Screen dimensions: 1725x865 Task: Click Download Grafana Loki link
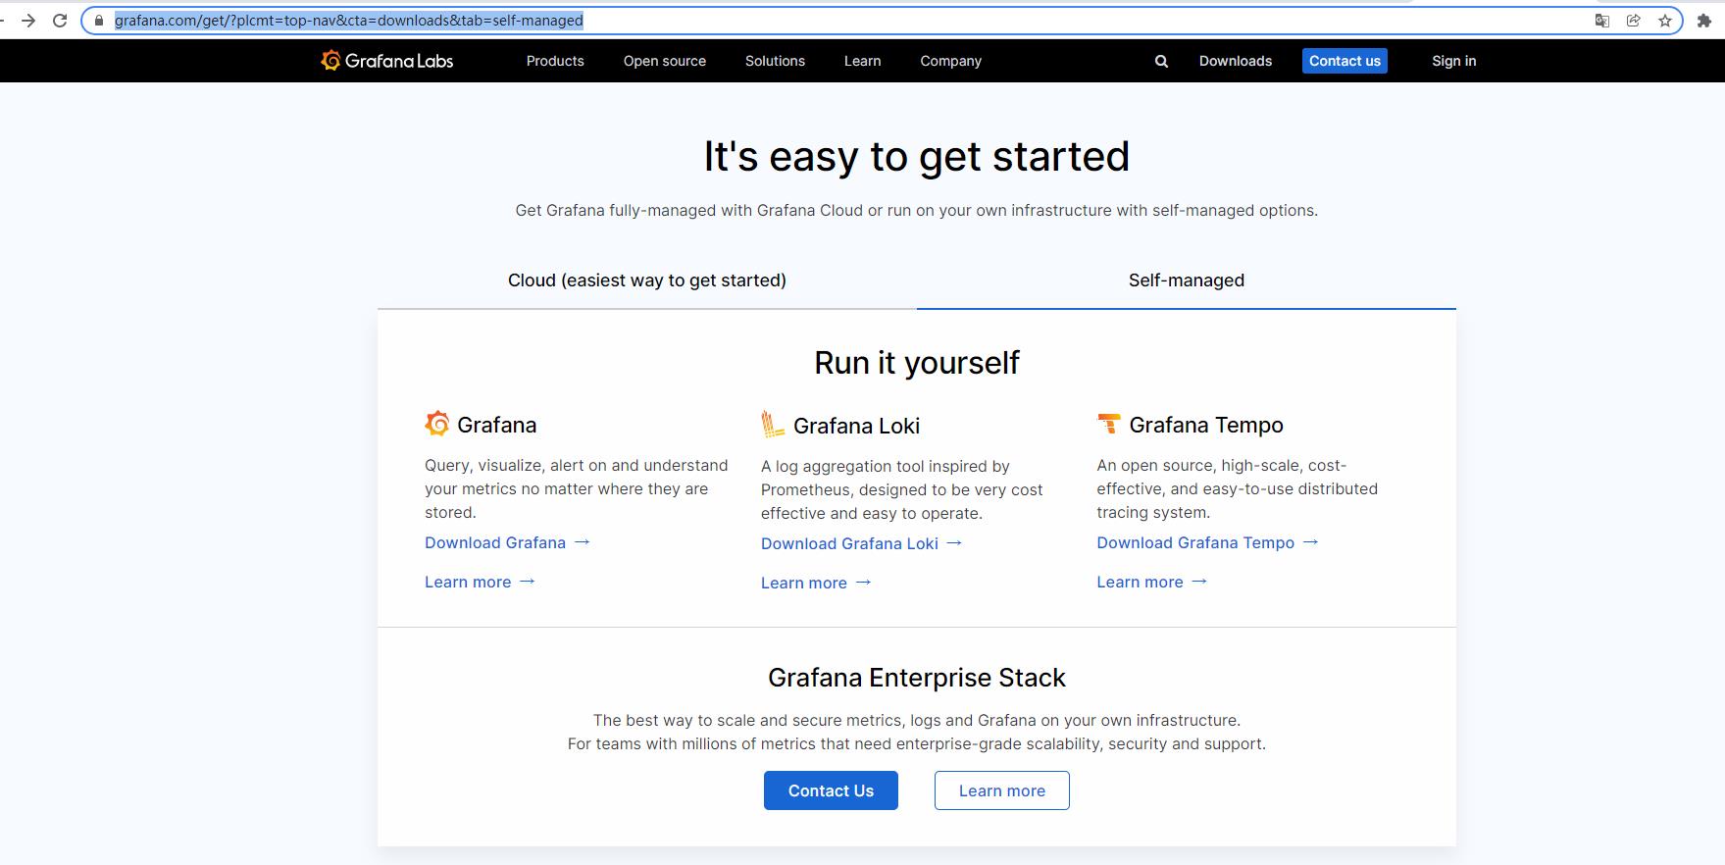tap(861, 543)
